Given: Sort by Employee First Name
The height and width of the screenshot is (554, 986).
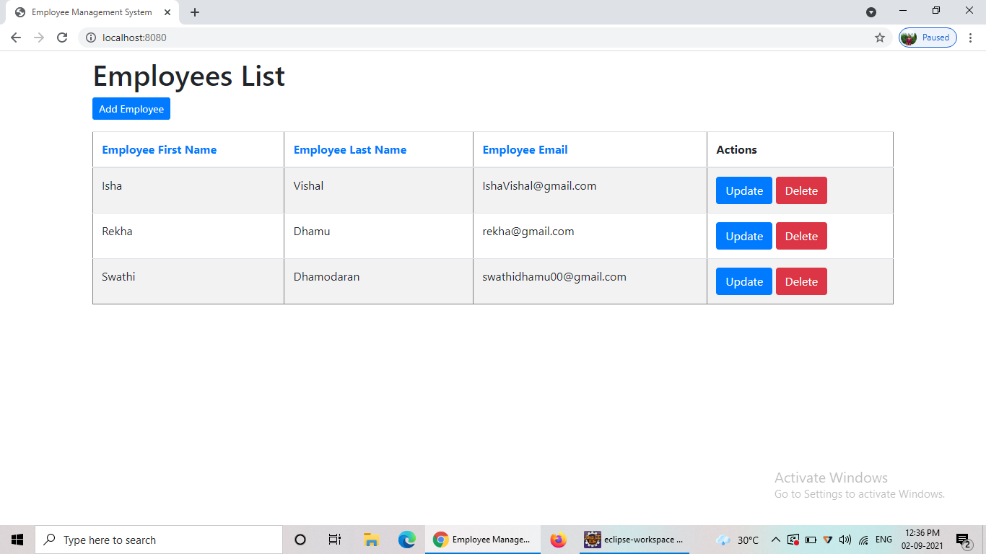Looking at the screenshot, I should click(160, 150).
